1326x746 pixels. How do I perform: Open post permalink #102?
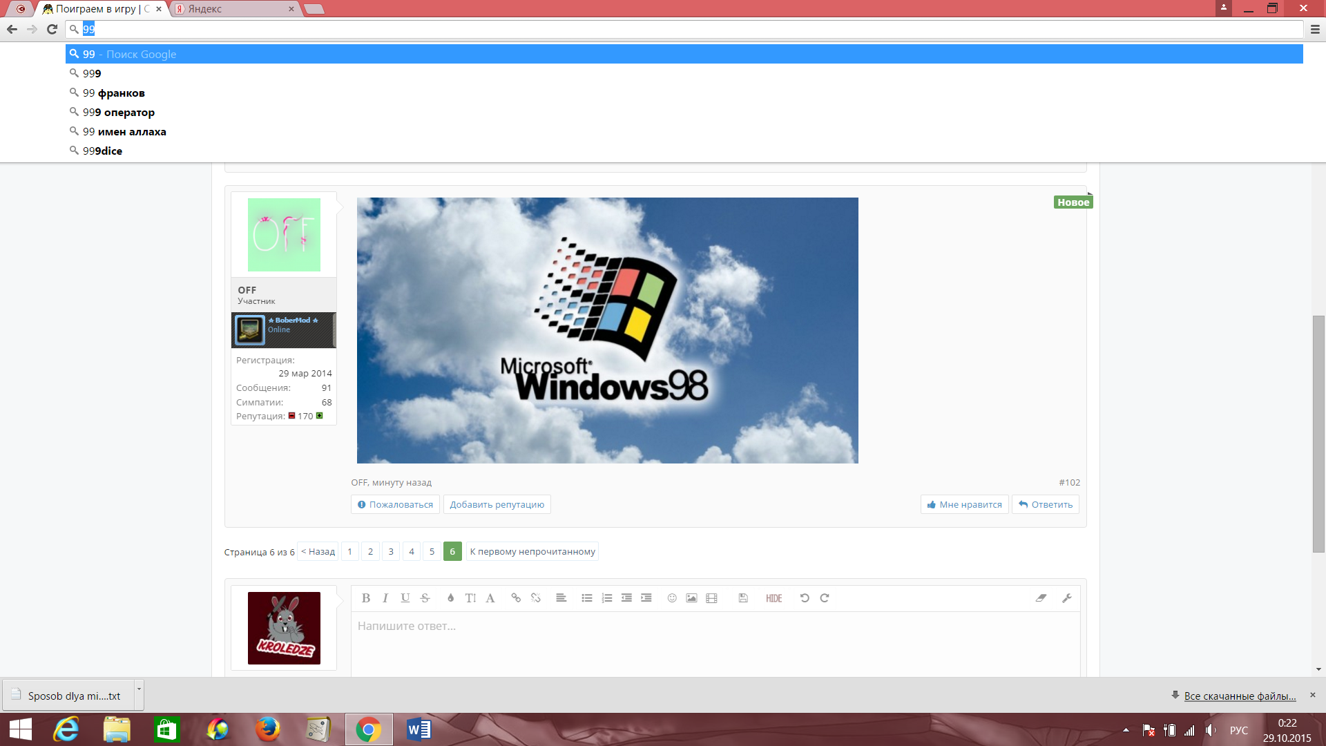(x=1070, y=482)
